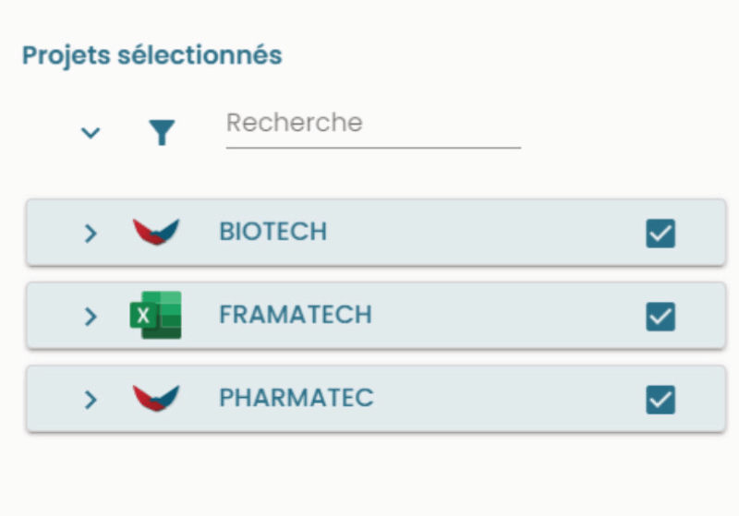Click the PHARMATEC bird logo icon
Viewport: 739px width, 516px height.
(156, 398)
